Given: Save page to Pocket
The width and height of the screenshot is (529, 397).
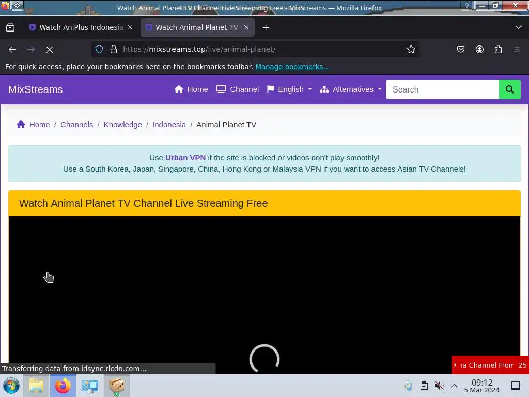Looking at the screenshot, I should [461, 49].
